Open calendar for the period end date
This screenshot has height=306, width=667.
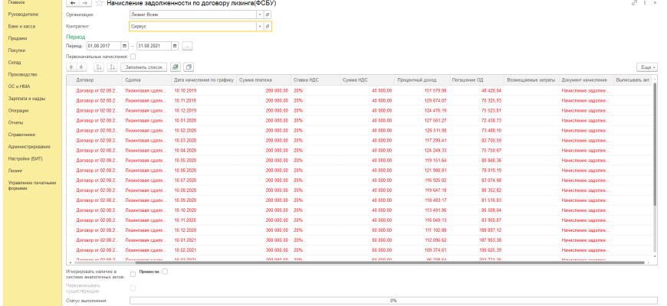(176, 46)
